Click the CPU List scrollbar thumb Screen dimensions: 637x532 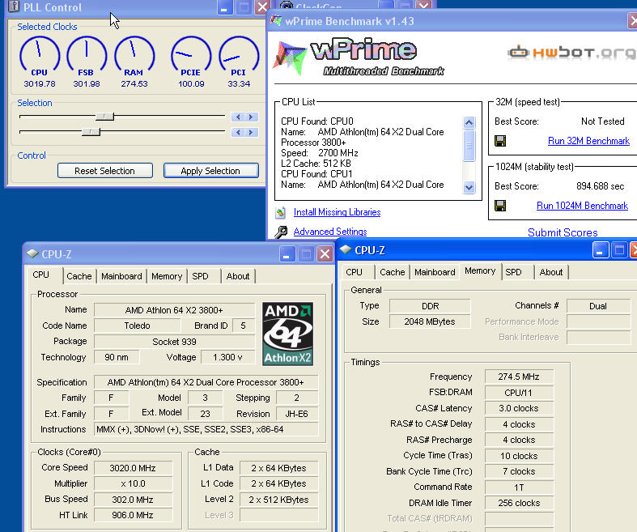469,146
